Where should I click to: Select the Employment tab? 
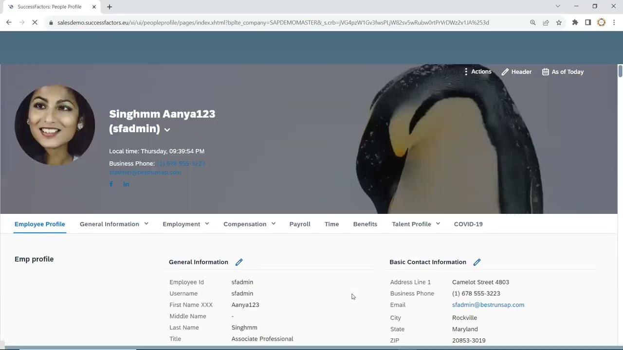pos(182,224)
